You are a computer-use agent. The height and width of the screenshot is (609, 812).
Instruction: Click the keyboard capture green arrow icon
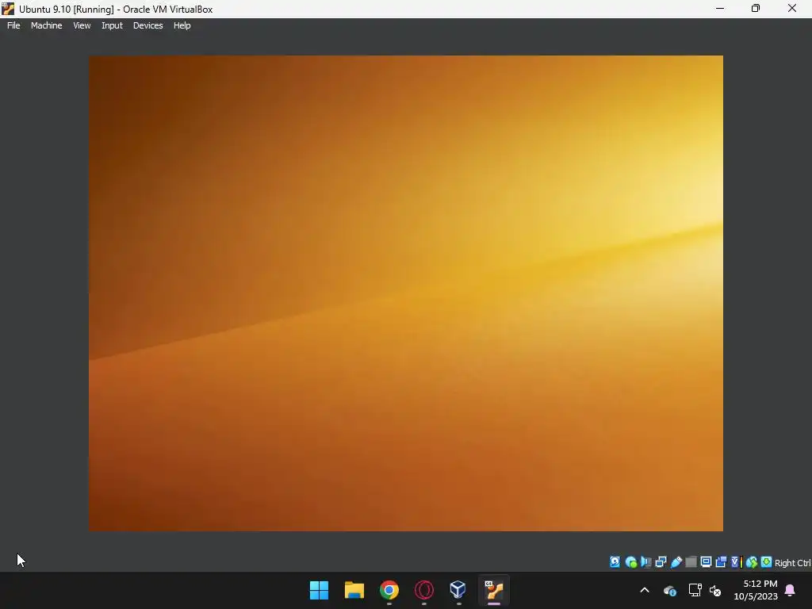pos(767,562)
